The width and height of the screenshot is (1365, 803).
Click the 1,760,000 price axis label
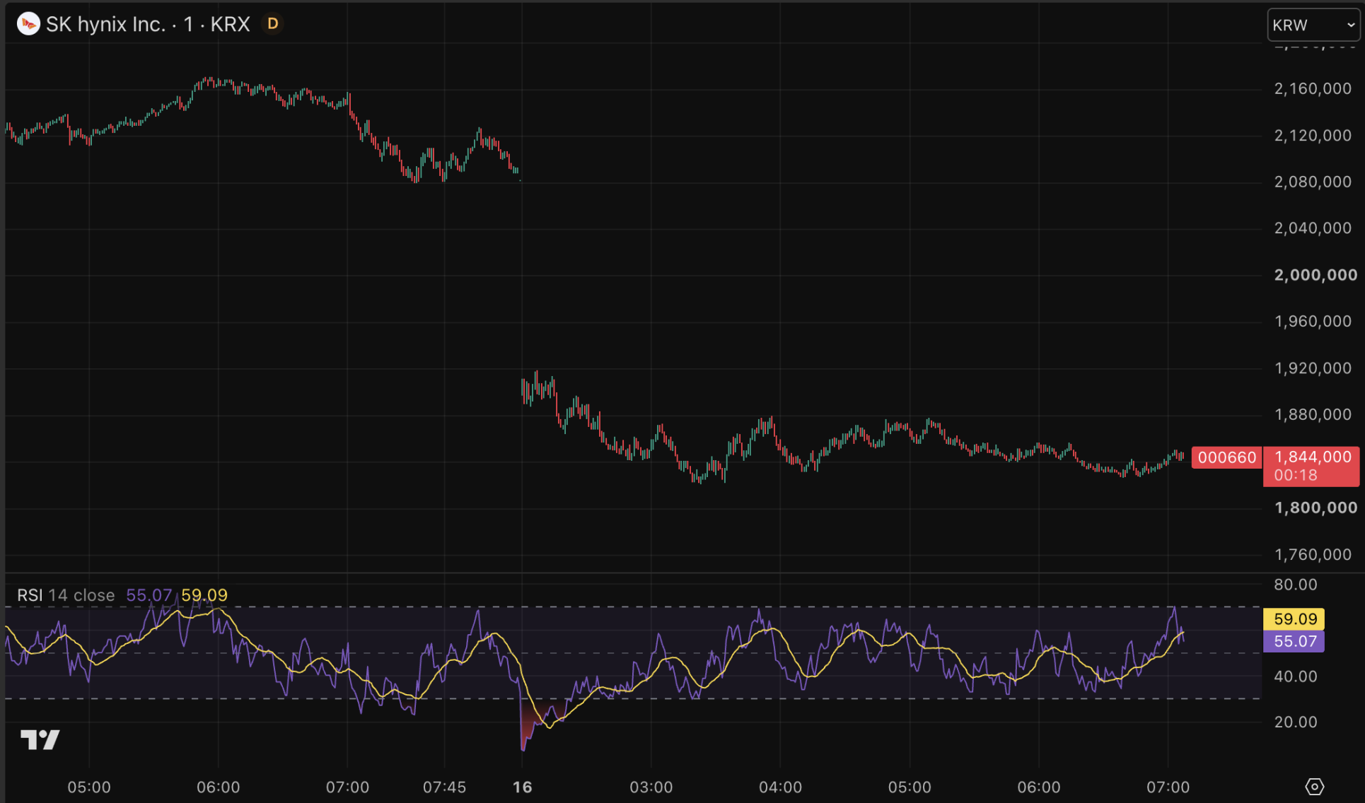pos(1313,554)
